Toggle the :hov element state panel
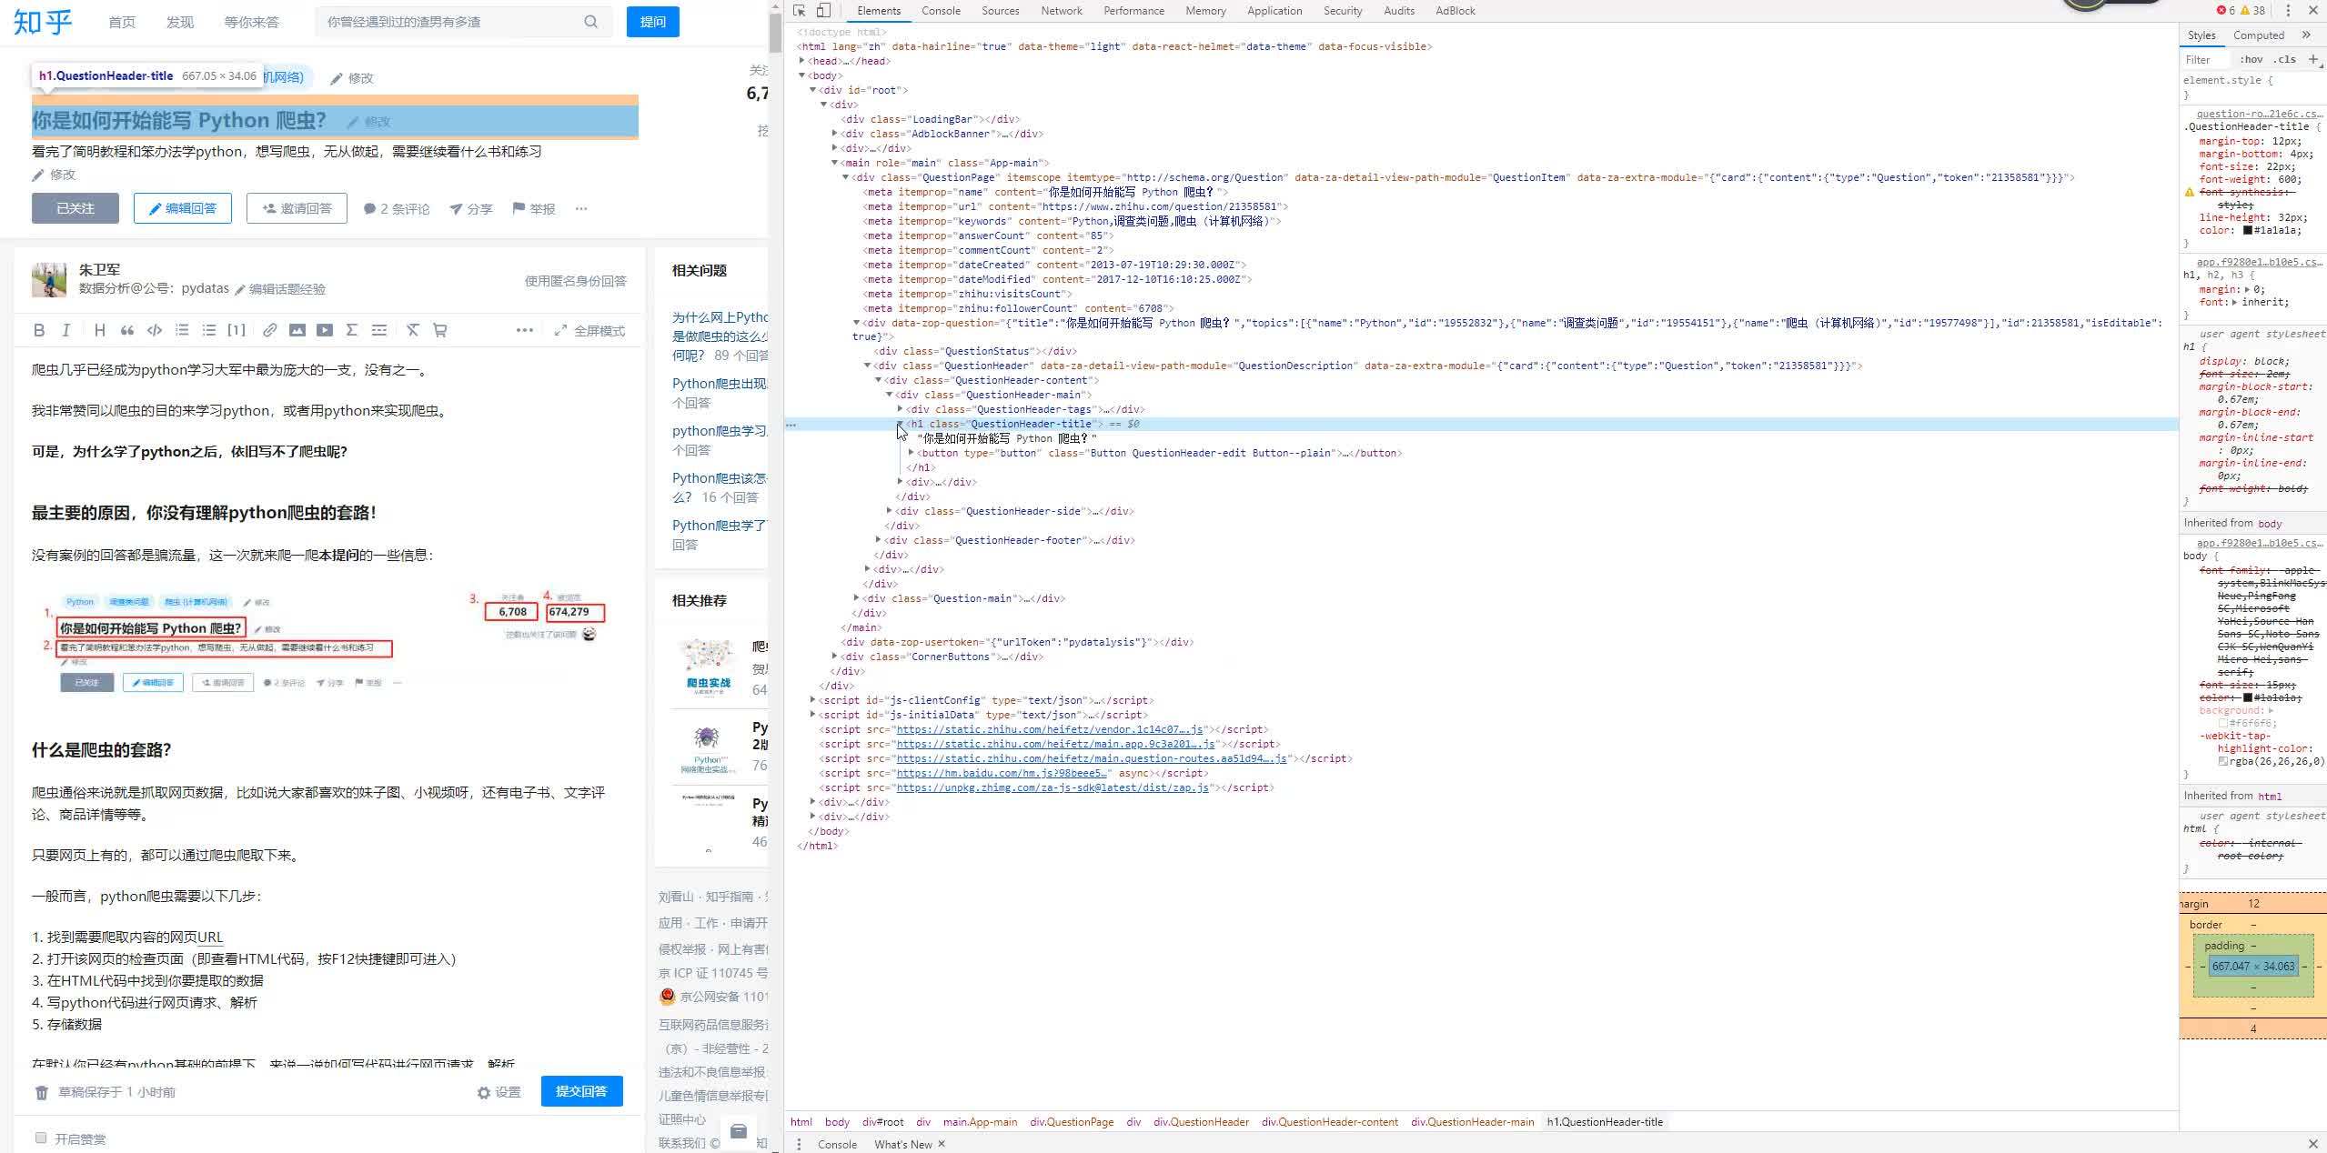This screenshot has height=1153, width=2327. tap(2251, 59)
